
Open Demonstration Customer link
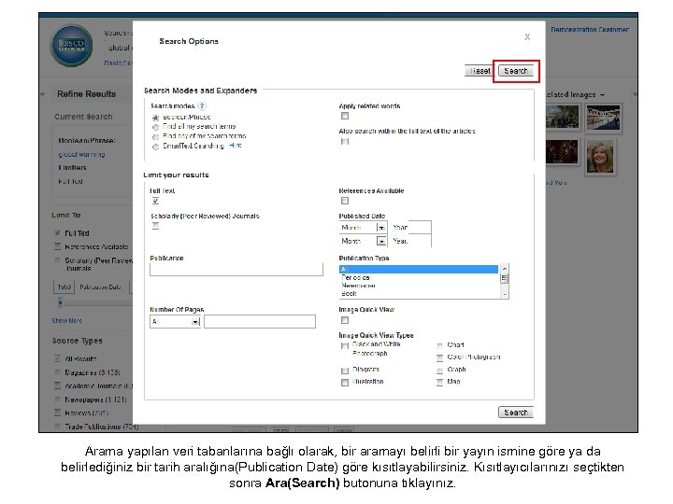tap(590, 30)
